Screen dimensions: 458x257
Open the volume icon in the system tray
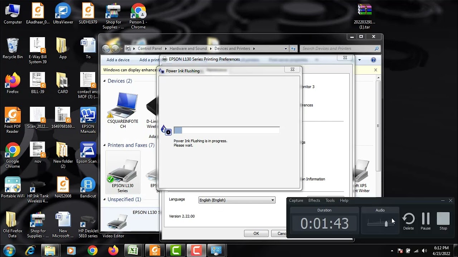tap(424, 251)
